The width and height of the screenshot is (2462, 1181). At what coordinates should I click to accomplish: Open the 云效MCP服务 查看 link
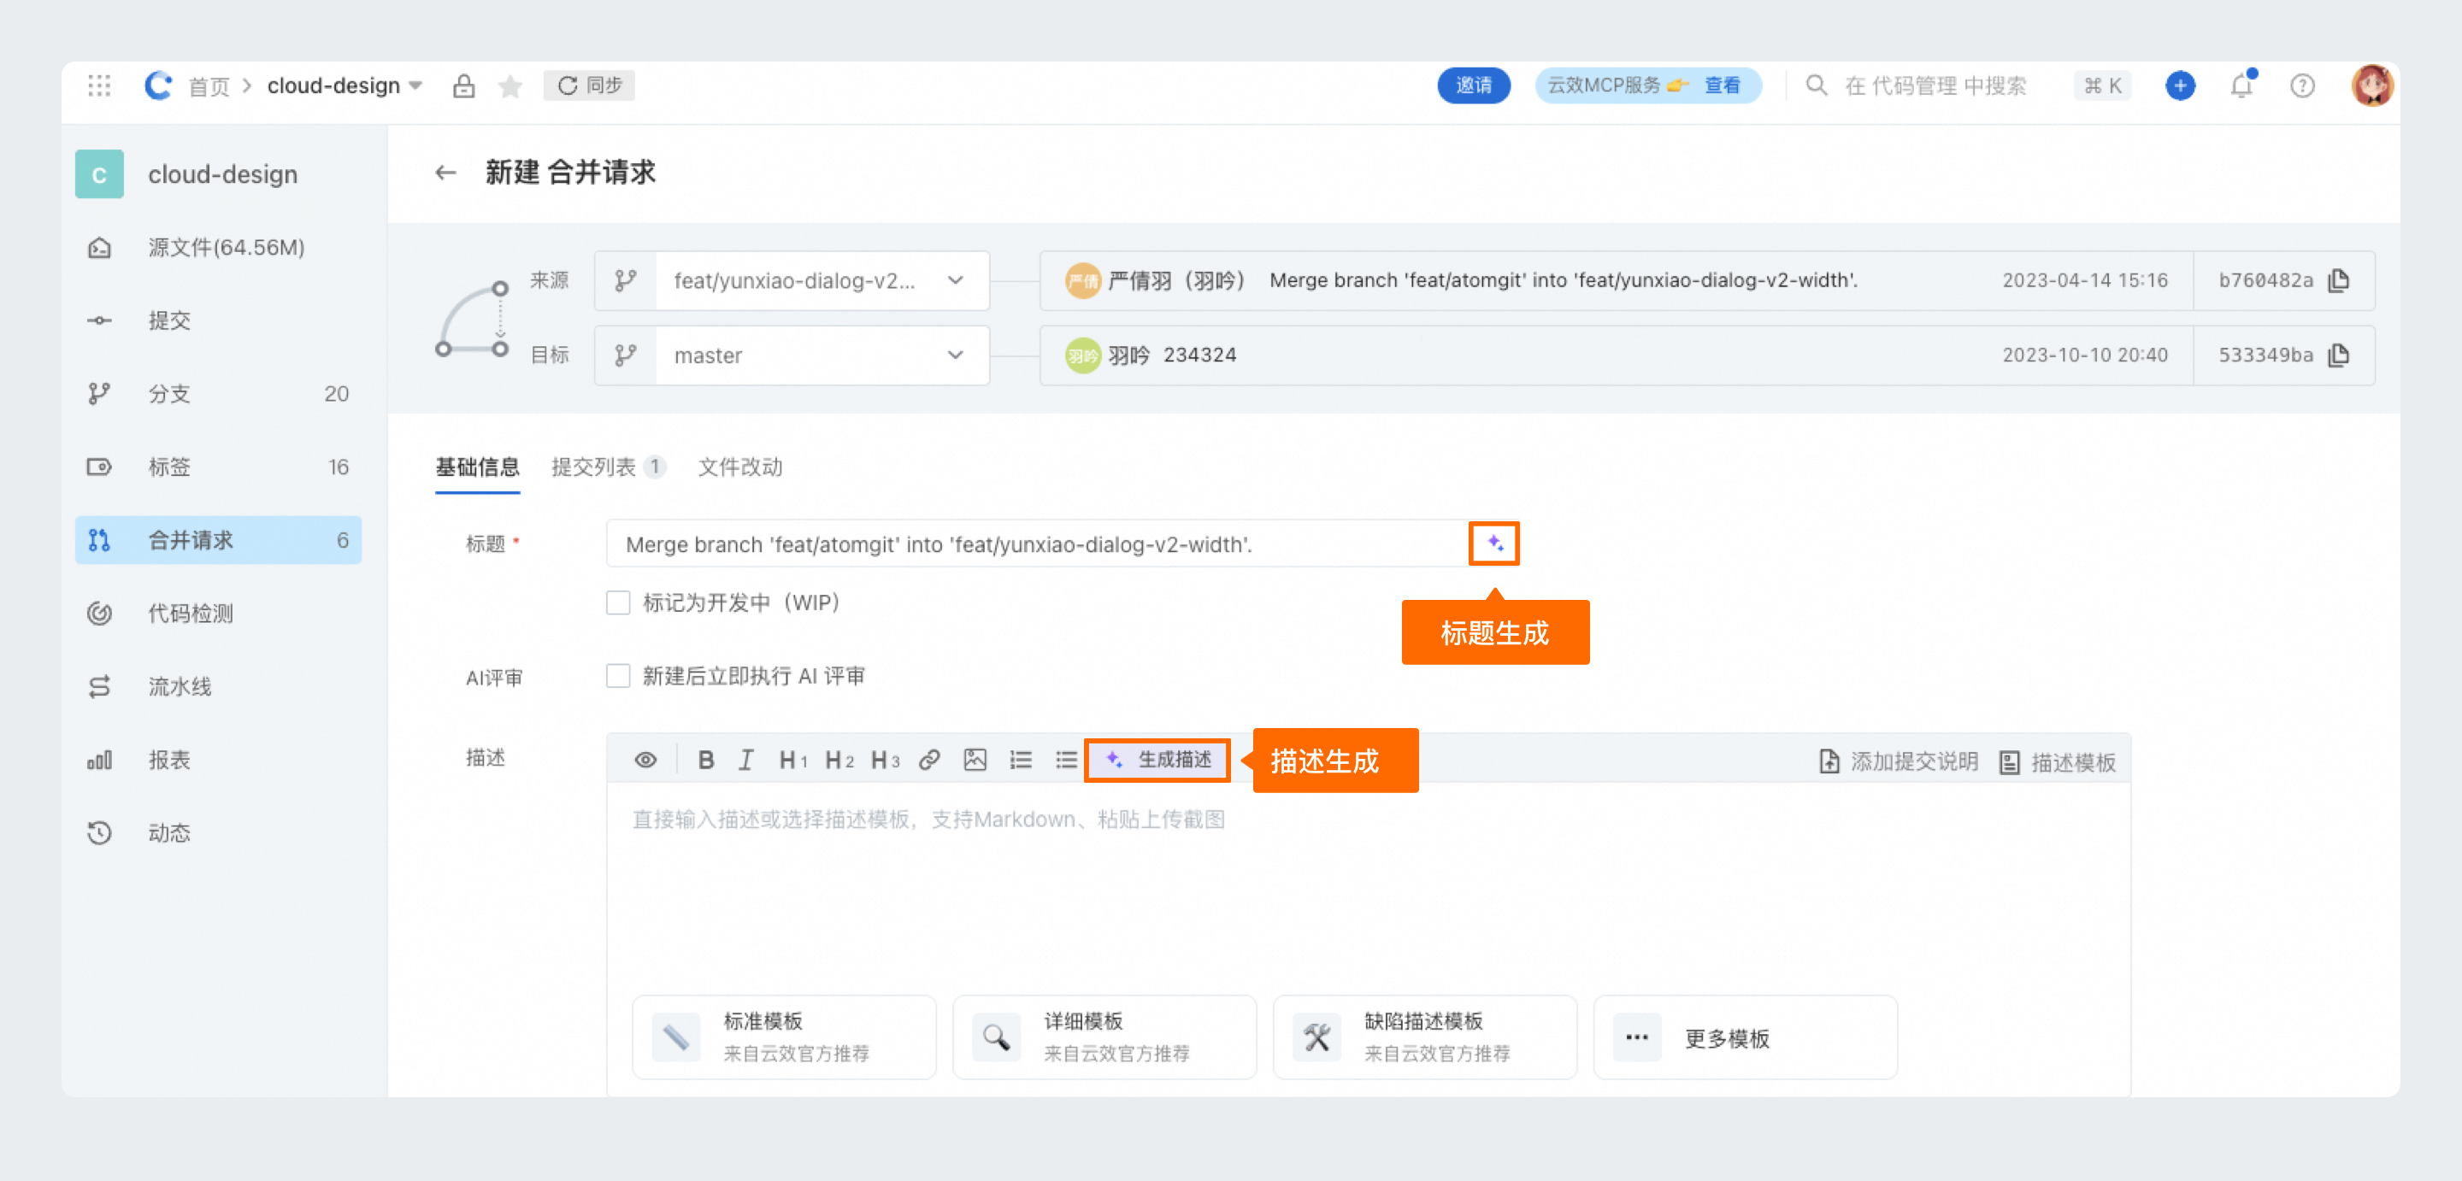1723,85
